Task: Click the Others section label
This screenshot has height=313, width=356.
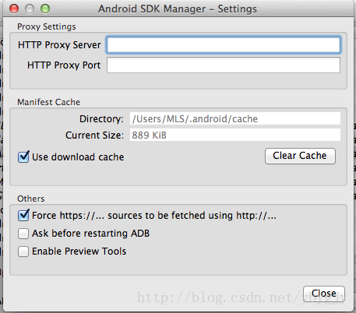Action: tap(31, 199)
